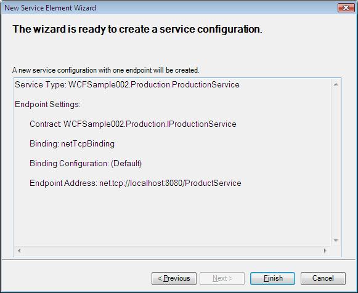Click the horizontal scrollbar track
358x293 pixels.
172,251
